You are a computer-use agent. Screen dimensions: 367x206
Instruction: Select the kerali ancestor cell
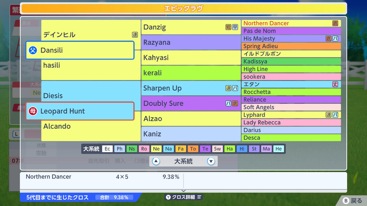[191, 73]
